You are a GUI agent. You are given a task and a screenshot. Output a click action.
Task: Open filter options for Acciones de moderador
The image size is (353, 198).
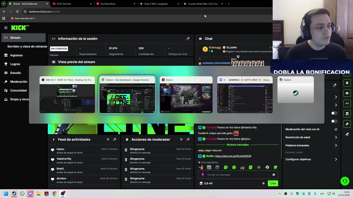tap(181, 139)
